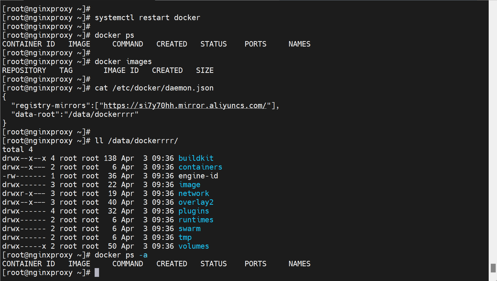Click the terminal cursor block at last prompt
The width and height of the screenshot is (497, 281).
tap(97, 272)
